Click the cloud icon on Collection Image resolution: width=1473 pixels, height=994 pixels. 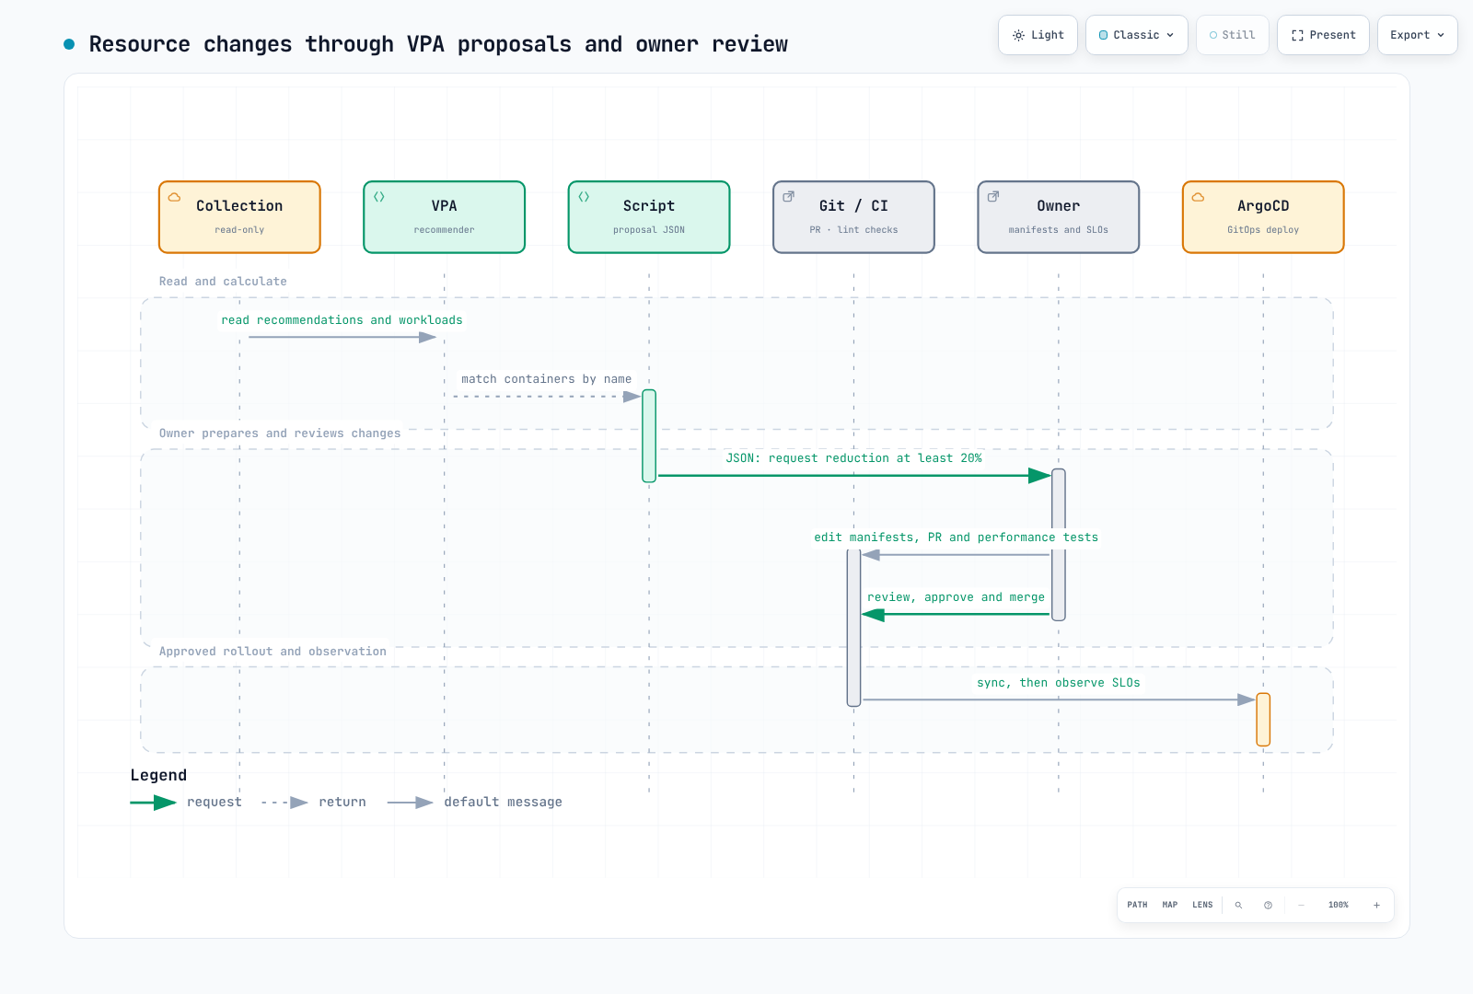coord(174,197)
